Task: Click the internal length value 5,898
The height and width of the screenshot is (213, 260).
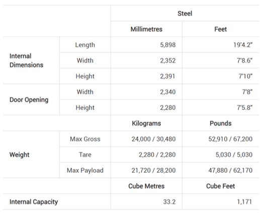Action: point(168,45)
